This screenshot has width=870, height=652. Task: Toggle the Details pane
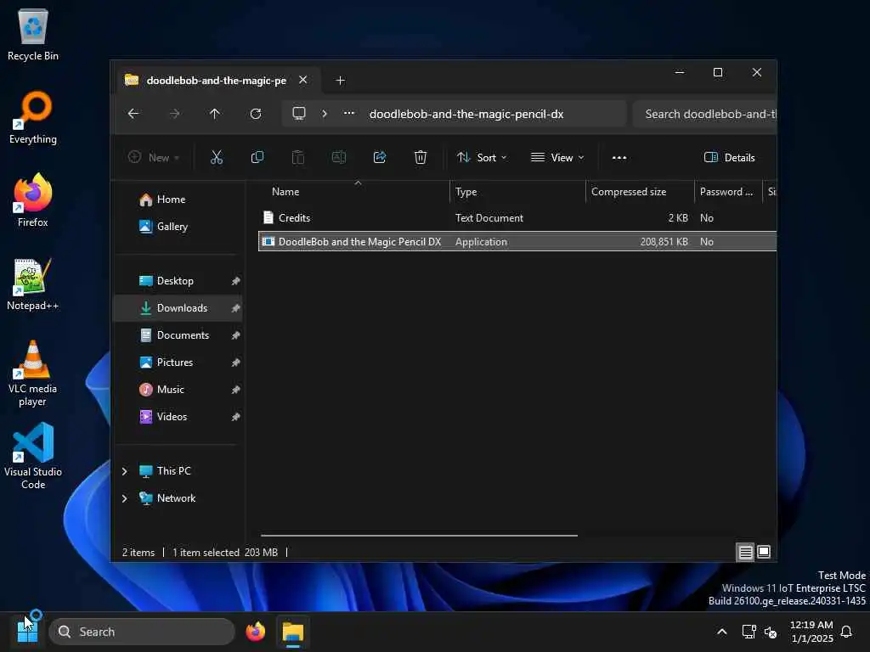tap(729, 157)
